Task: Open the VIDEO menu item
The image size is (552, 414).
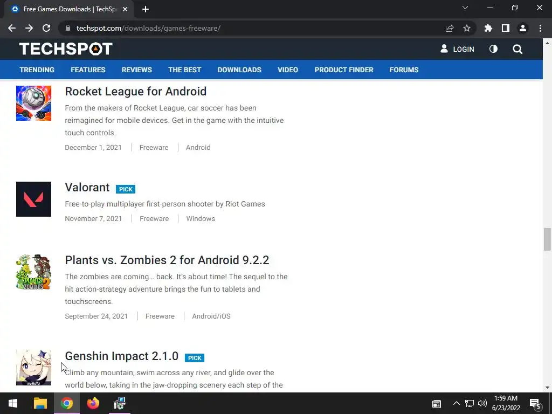Action: pos(288,70)
